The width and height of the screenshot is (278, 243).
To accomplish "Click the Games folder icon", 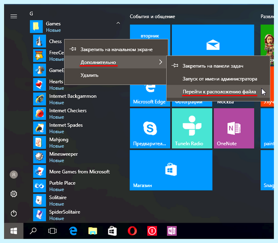I will [x=36, y=26].
